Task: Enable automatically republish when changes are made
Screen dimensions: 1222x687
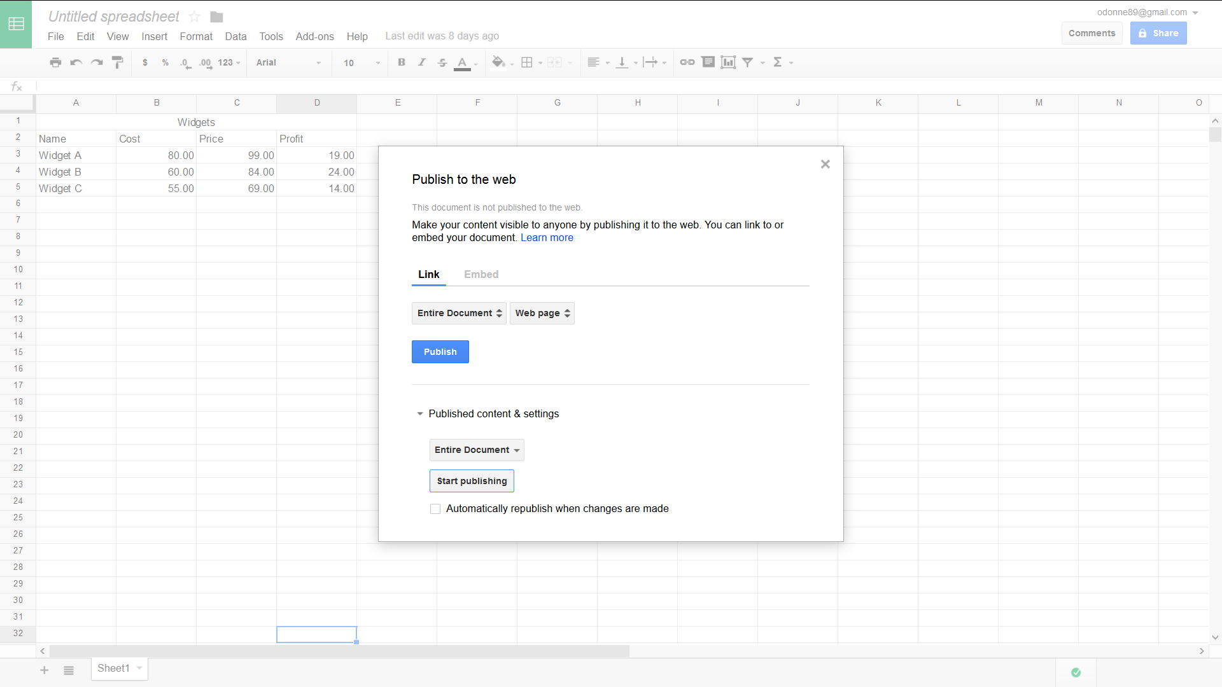Action: [x=435, y=509]
